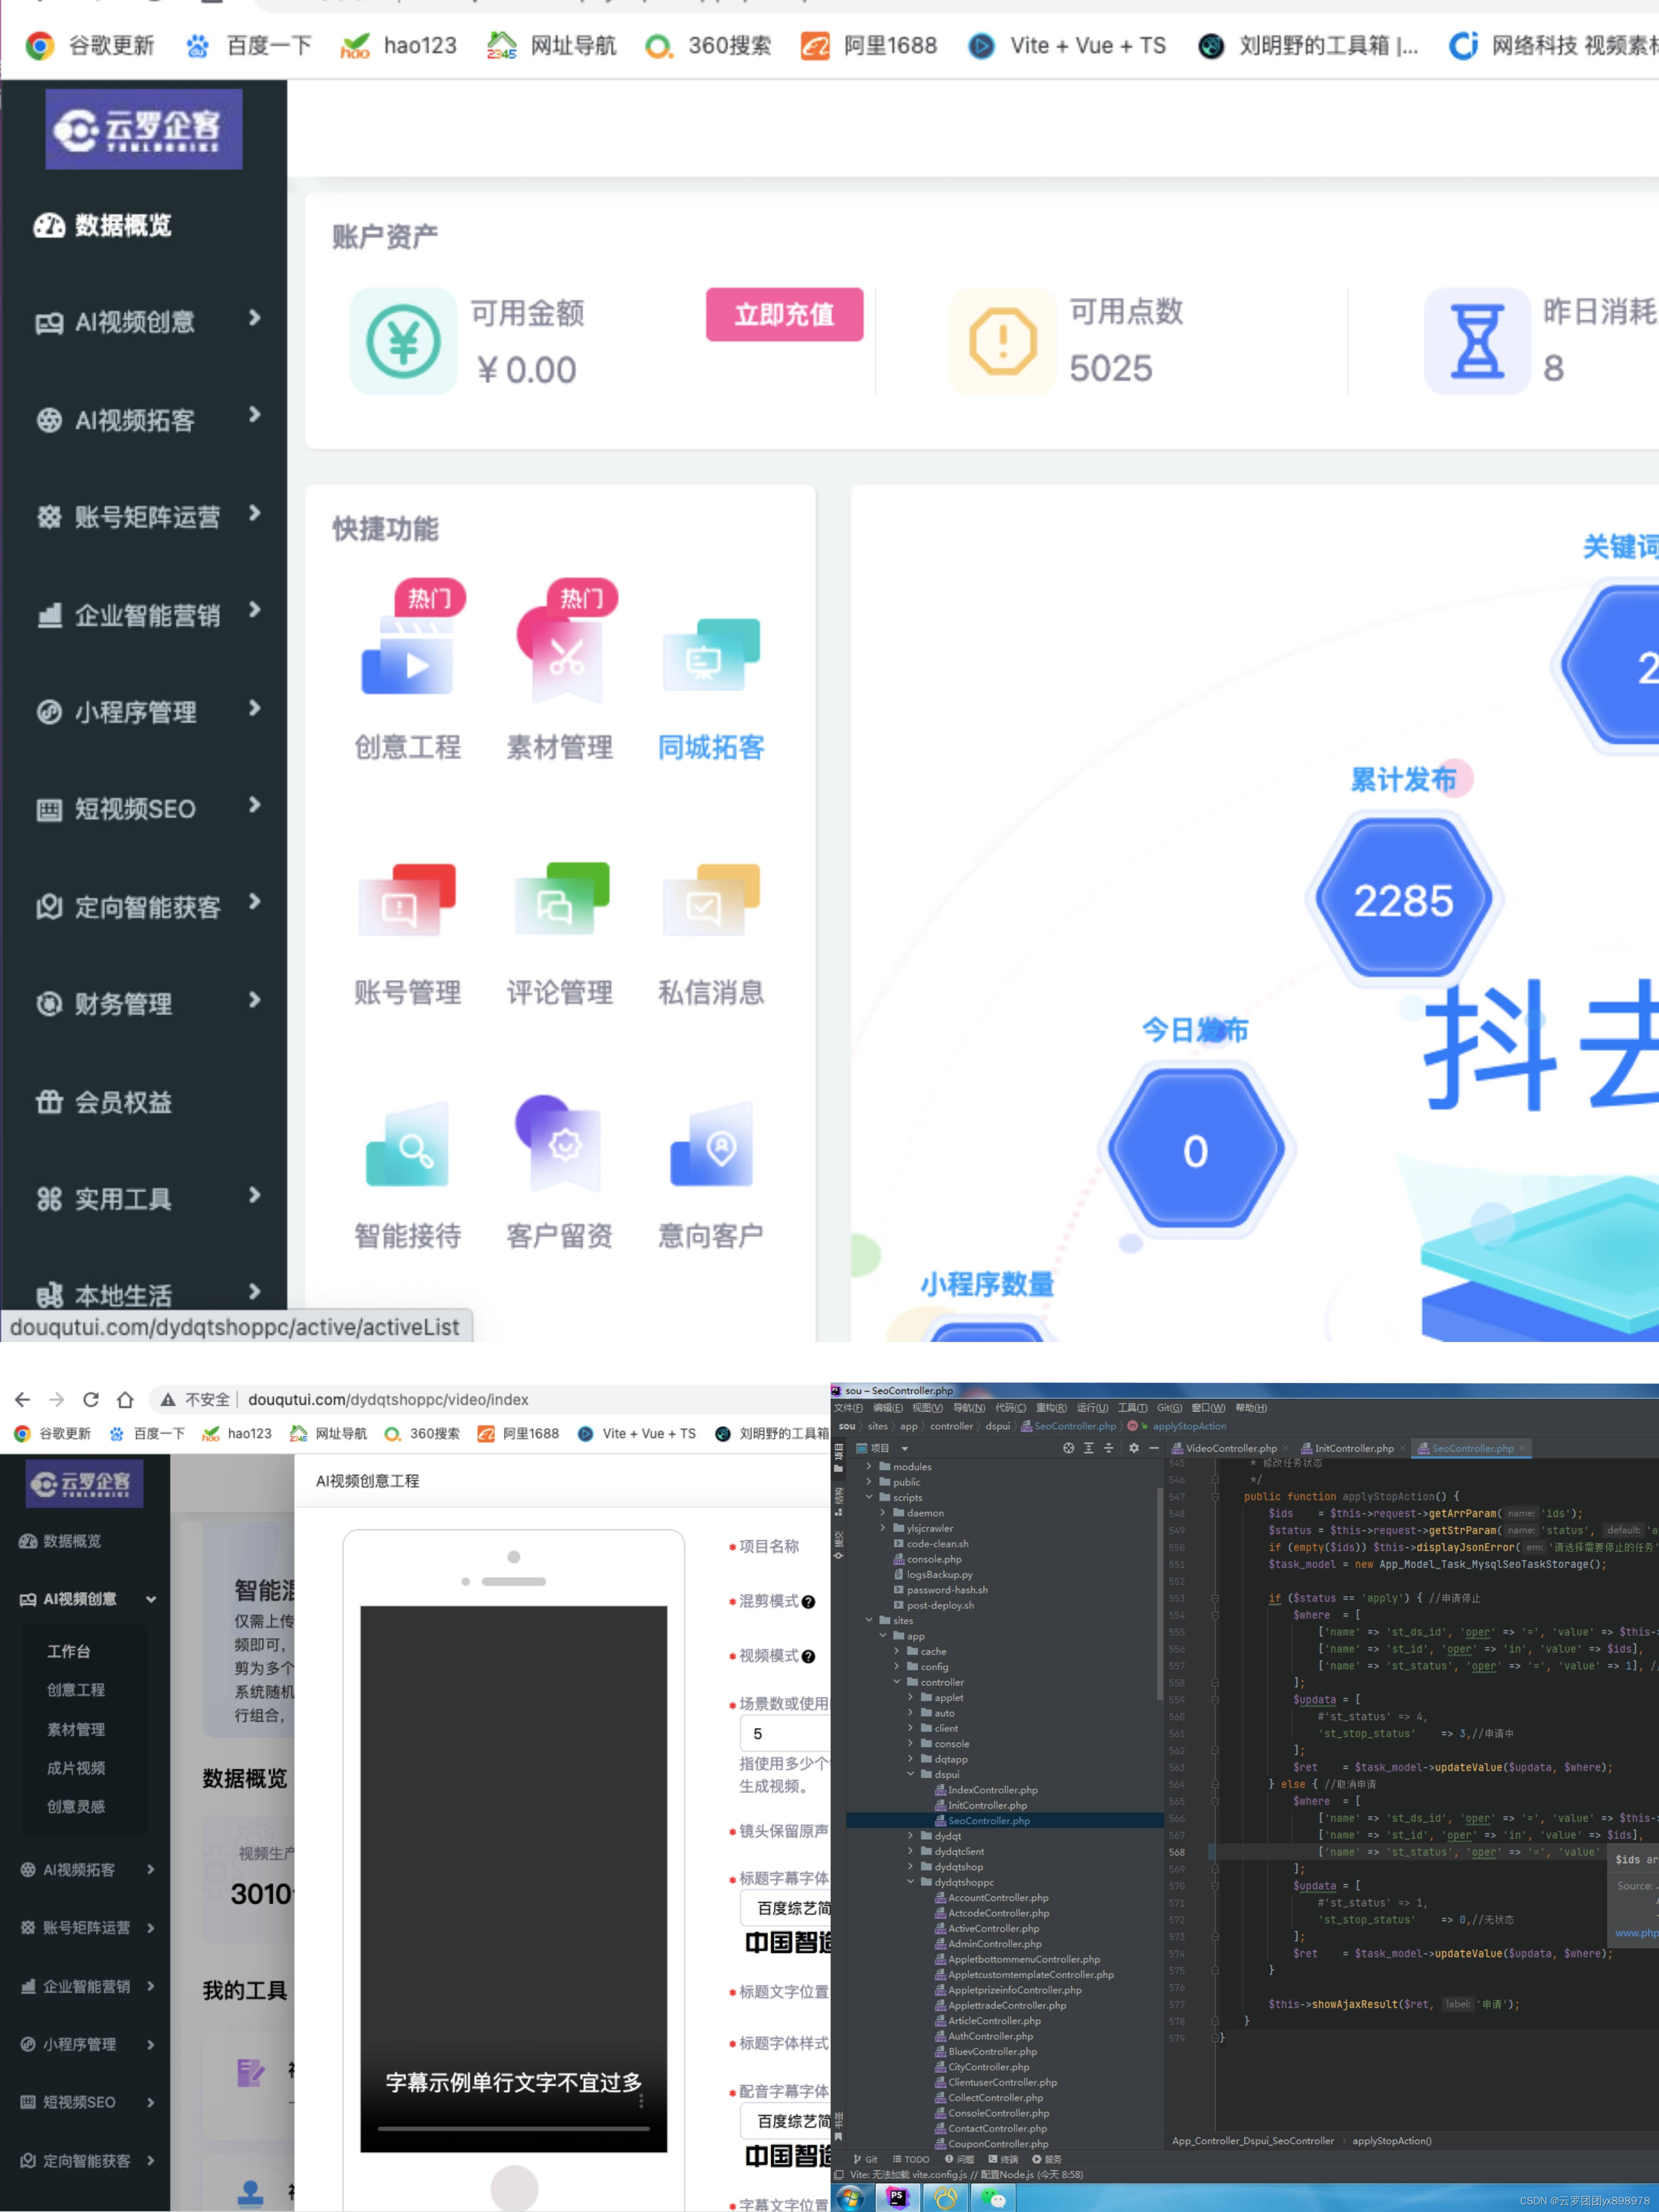
Task: Open 同城拓客 quick function icon
Action: pos(711,655)
